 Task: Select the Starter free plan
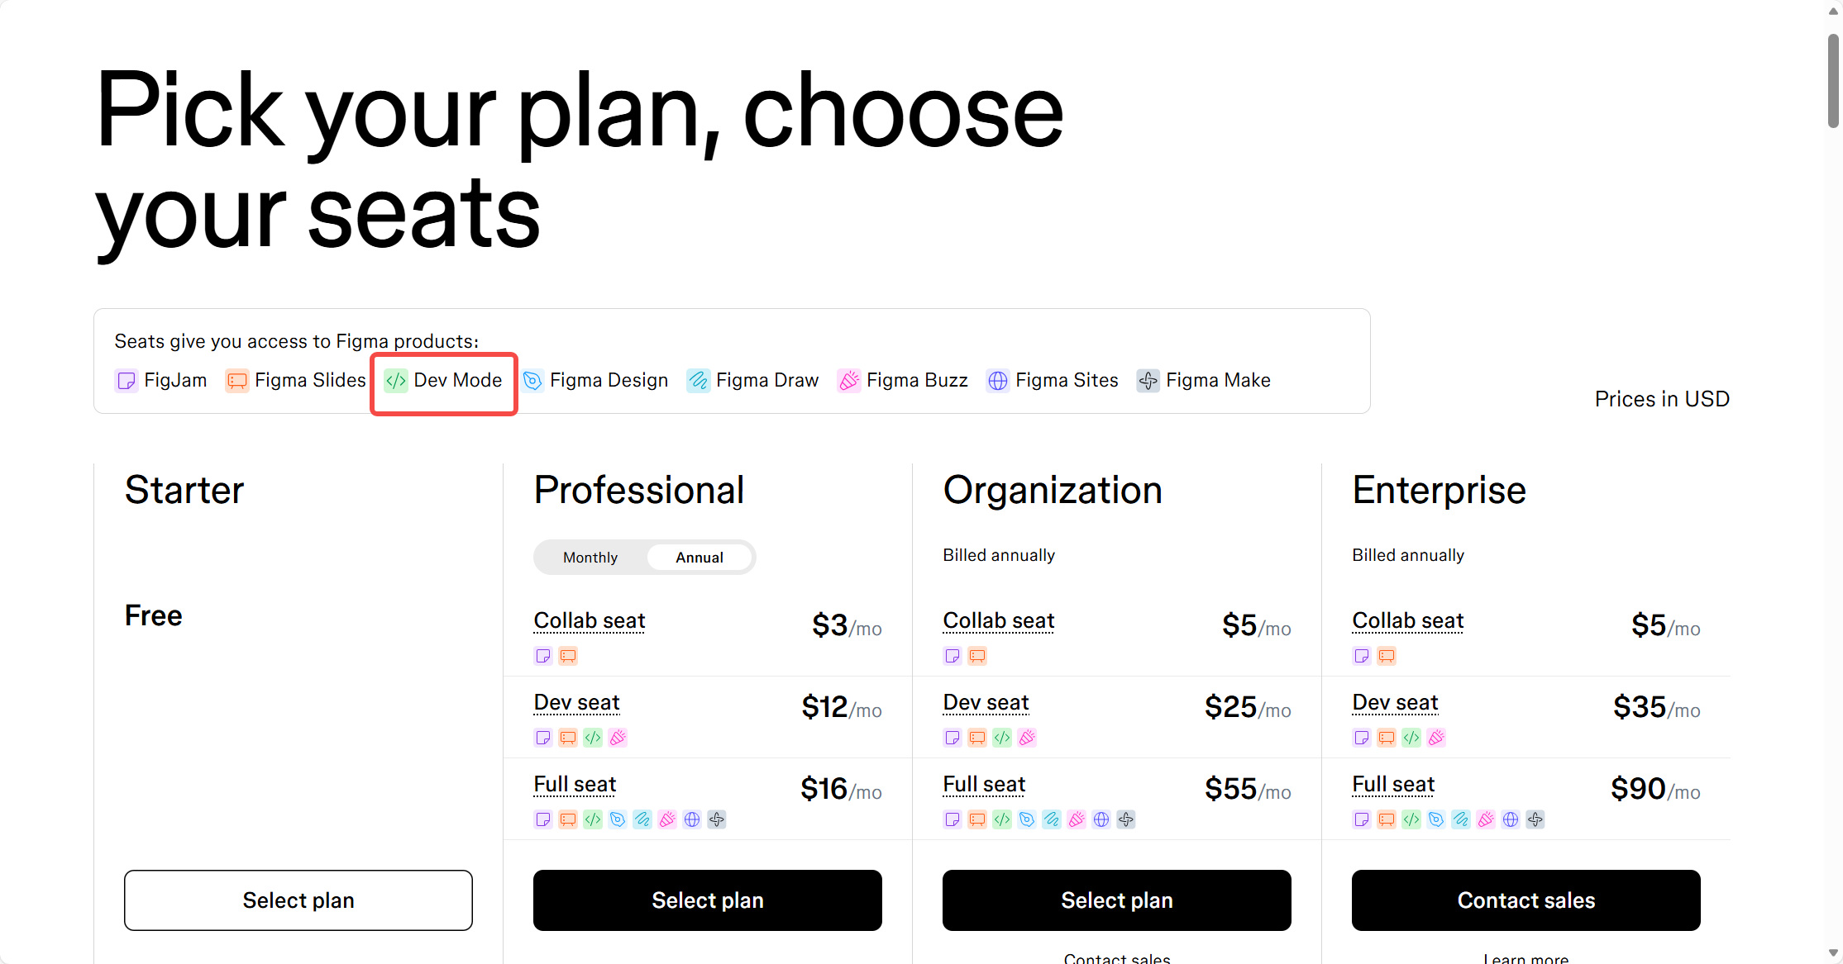point(298,900)
